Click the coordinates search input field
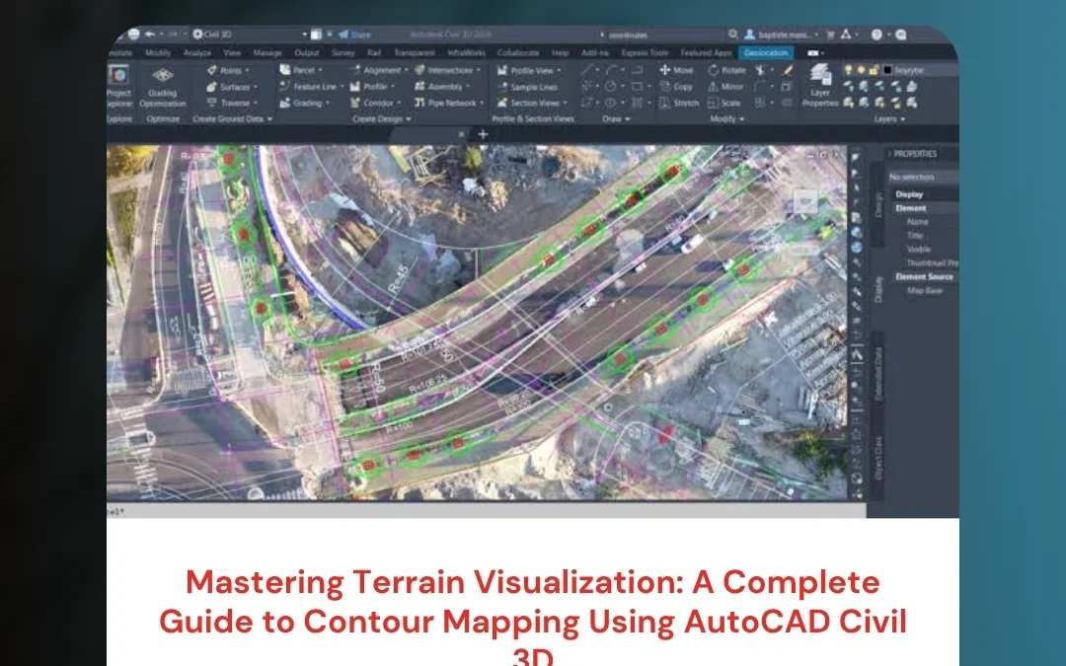Image resolution: width=1066 pixels, height=666 pixels. pyautogui.click(x=663, y=34)
